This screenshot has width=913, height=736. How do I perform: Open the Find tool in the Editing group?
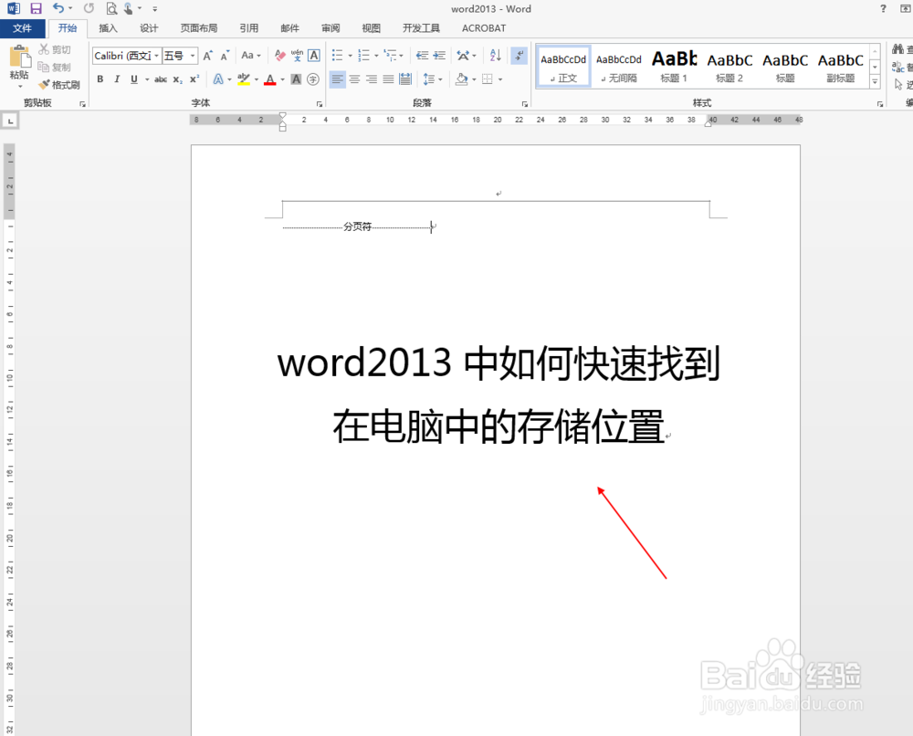click(899, 48)
